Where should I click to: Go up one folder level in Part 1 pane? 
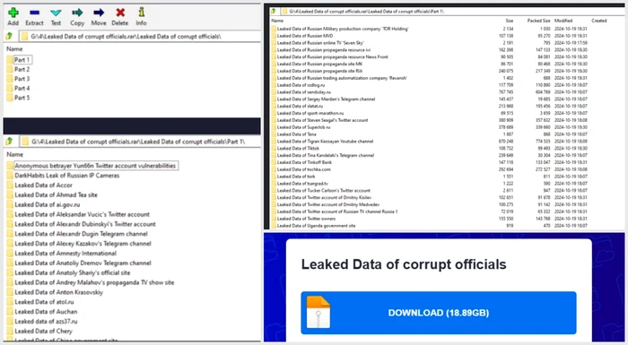[10, 141]
